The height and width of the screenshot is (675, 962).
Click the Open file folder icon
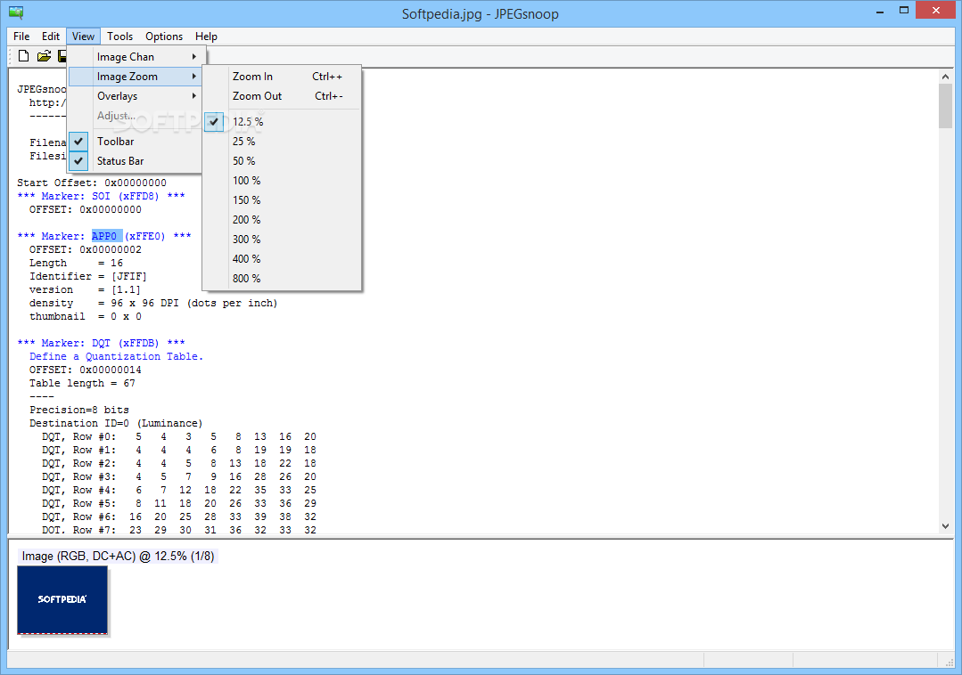pos(44,56)
